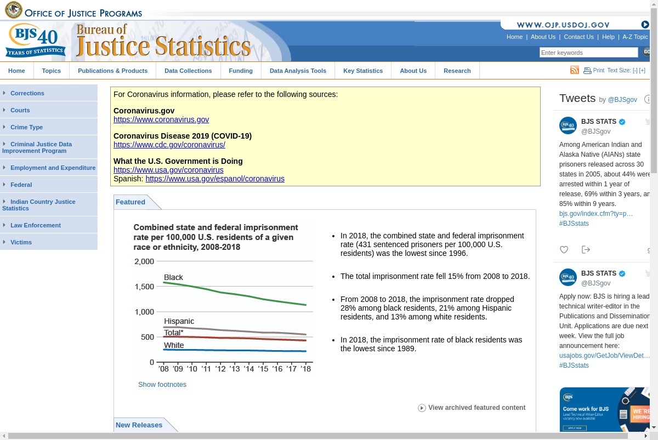658x440 pixels.
Task: Open Data Analysis Tools menu
Action: pyautogui.click(x=298, y=71)
